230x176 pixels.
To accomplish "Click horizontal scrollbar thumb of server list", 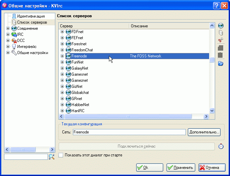I will click(x=128, y=117).
